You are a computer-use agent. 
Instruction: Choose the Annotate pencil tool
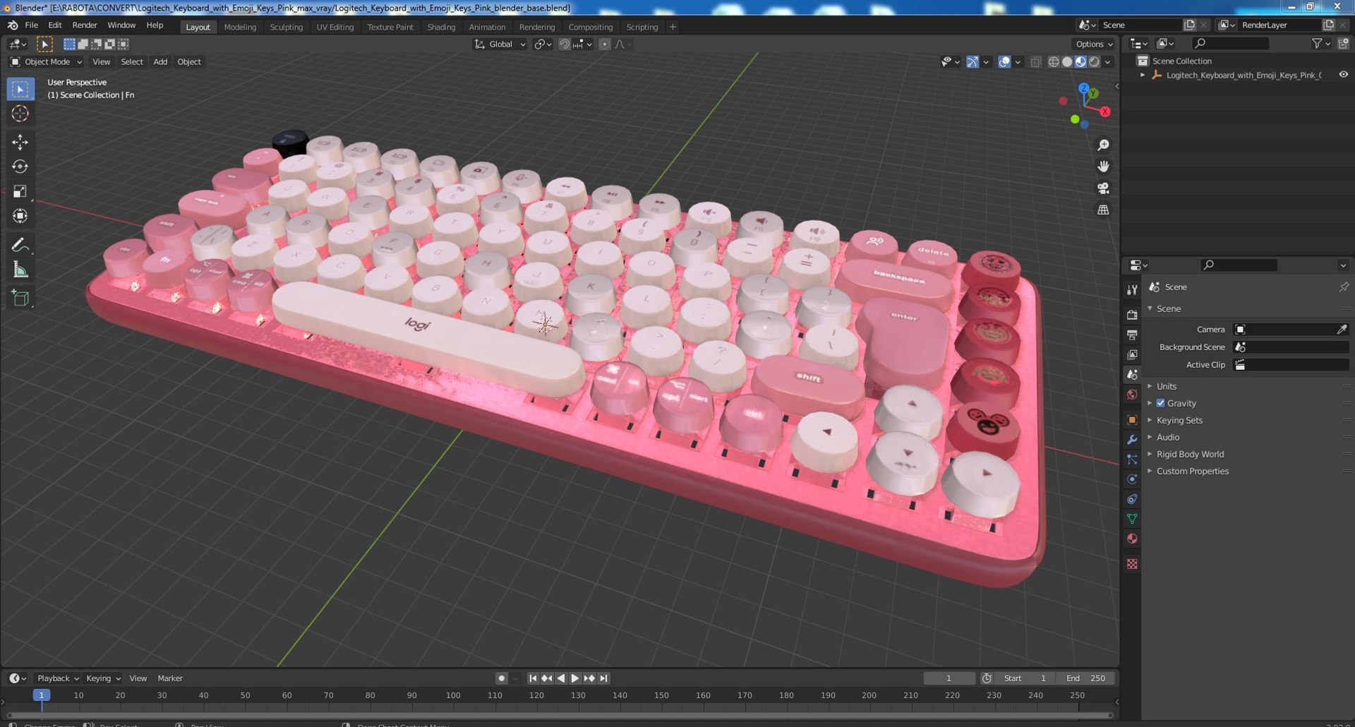20,245
